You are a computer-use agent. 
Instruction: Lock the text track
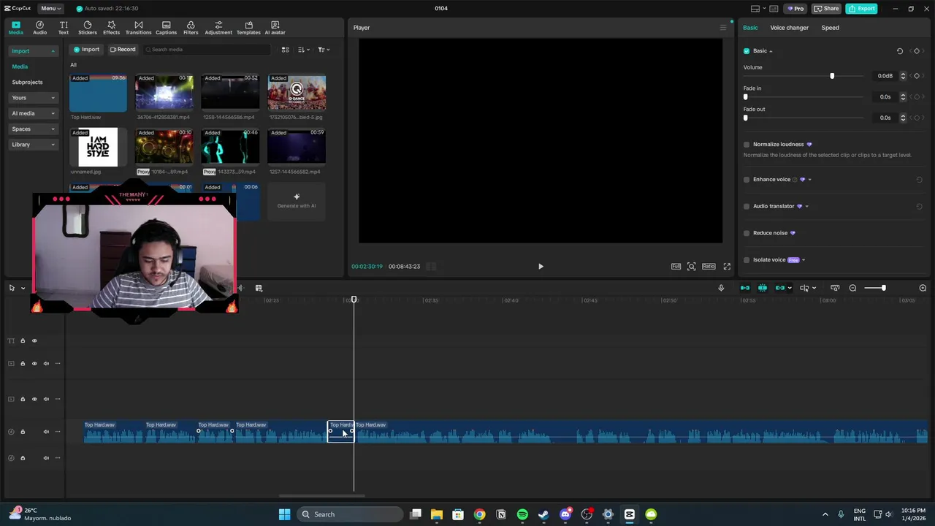coord(23,341)
